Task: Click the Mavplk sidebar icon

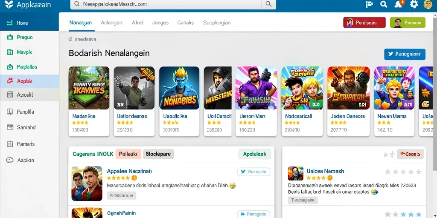Action: (10, 52)
